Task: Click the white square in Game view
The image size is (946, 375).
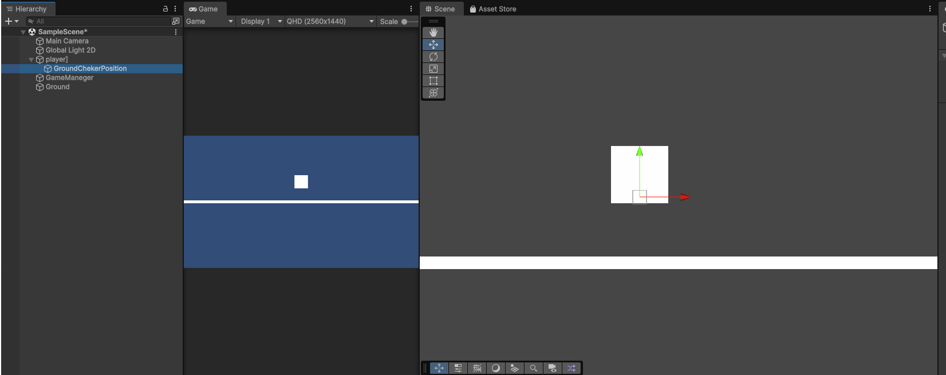Action: [x=301, y=181]
